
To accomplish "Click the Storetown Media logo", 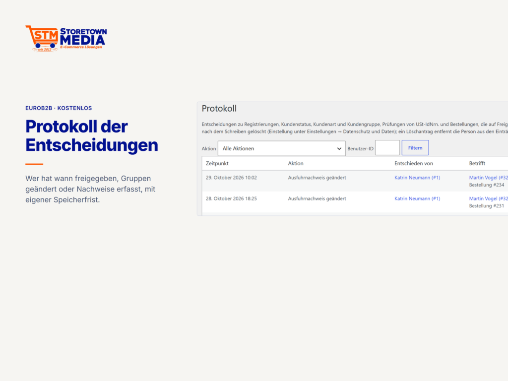I will coord(66,39).
